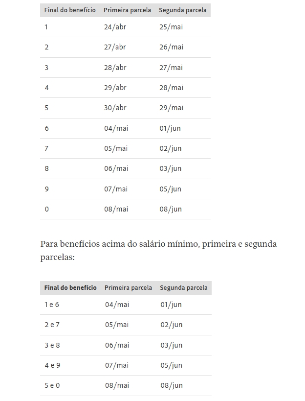Select the 24/abr date cell
The height and width of the screenshot is (401, 305).
(x=115, y=27)
